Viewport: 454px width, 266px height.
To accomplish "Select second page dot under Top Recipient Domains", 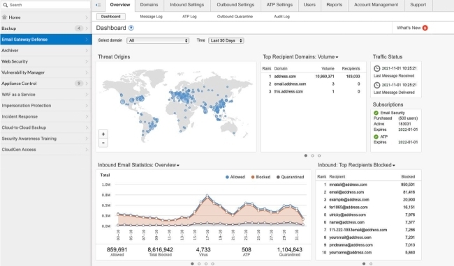I will [x=312, y=155].
